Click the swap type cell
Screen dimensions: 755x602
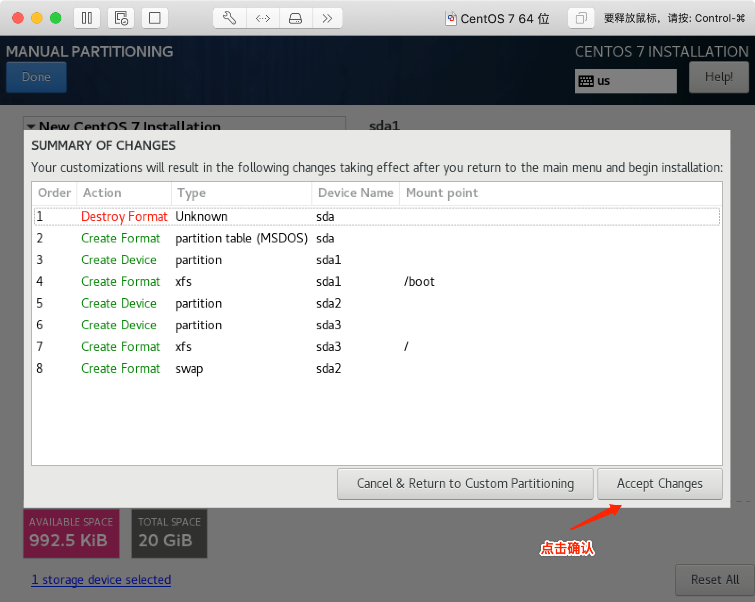click(189, 369)
